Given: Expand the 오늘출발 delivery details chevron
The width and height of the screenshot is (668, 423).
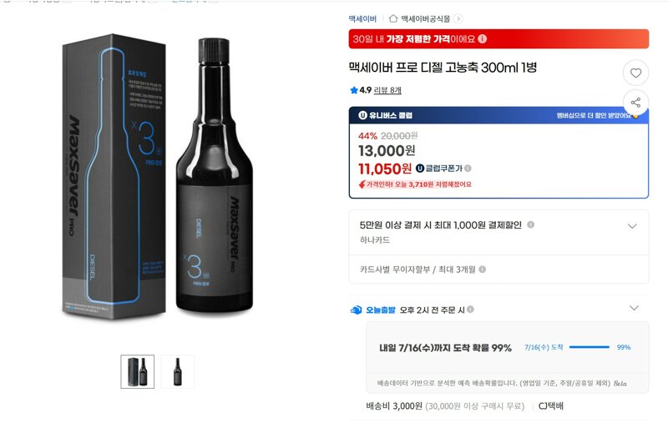Looking at the screenshot, I should (634, 308).
